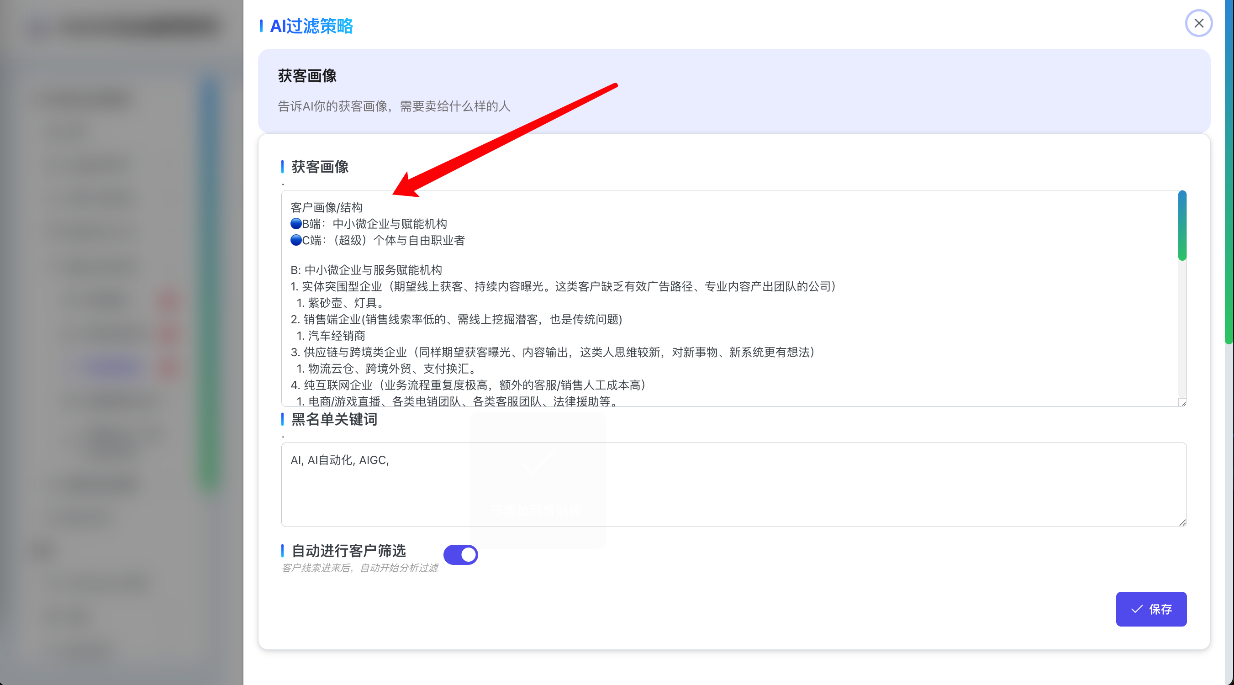Click the AI过滤策略 panel title
Screen dimensions: 1234x685
pyautogui.click(x=311, y=26)
